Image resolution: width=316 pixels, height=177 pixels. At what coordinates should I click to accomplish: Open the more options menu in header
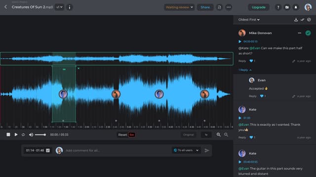229,7
